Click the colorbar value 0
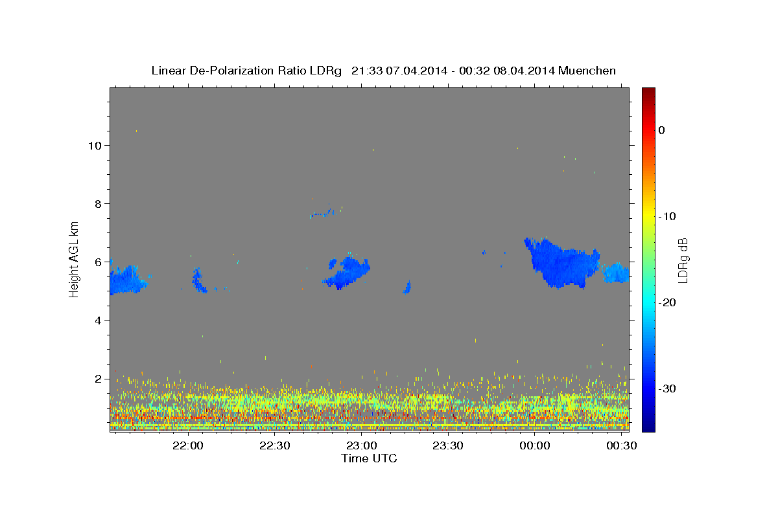 click(x=661, y=130)
